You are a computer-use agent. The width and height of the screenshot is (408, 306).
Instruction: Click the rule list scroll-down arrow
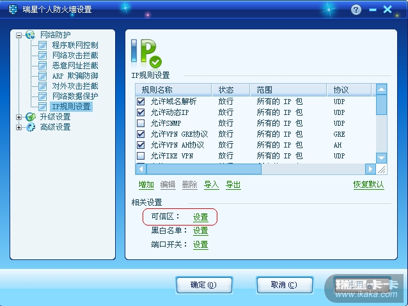click(x=381, y=158)
